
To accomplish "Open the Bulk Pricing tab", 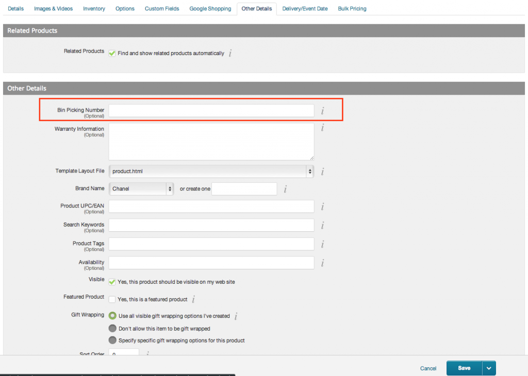I will pos(352,8).
